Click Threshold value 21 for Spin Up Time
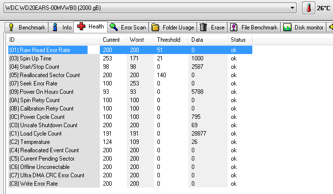This screenshot has height=194, width=333. pos(160,58)
